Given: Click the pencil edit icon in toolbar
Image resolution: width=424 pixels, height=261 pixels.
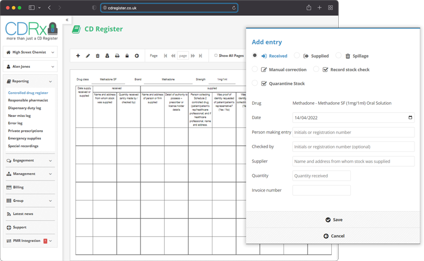Looking at the screenshot, I should (x=88, y=56).
